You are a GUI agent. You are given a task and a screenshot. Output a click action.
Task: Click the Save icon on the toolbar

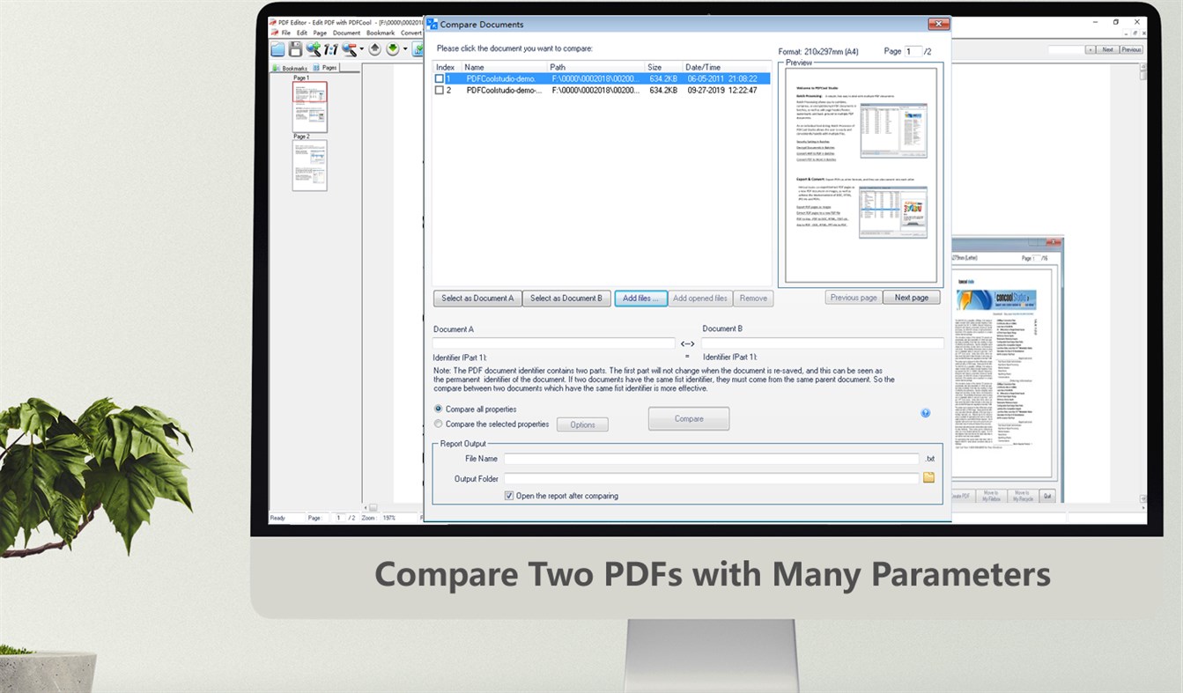coord(295,49)
